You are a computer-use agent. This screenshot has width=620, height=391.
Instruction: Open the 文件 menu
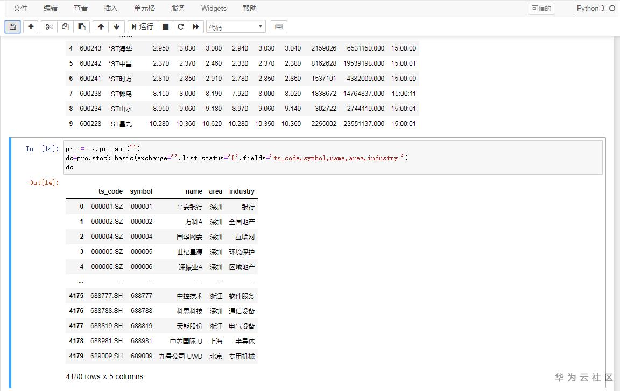click(20, 8)
